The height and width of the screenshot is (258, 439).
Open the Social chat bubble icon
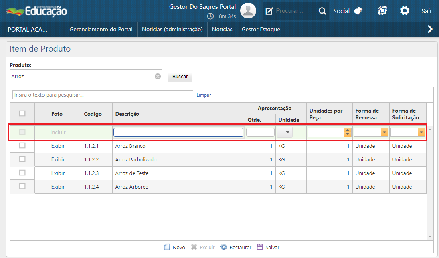(358, 11)
